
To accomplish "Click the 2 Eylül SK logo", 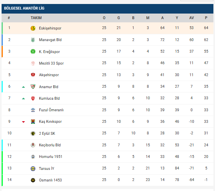I will point(33,134).
